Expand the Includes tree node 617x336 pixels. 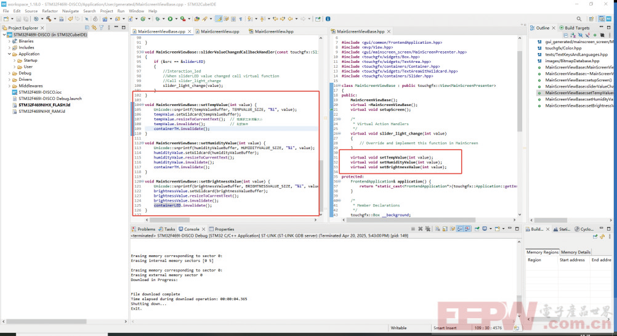[9, 47]
